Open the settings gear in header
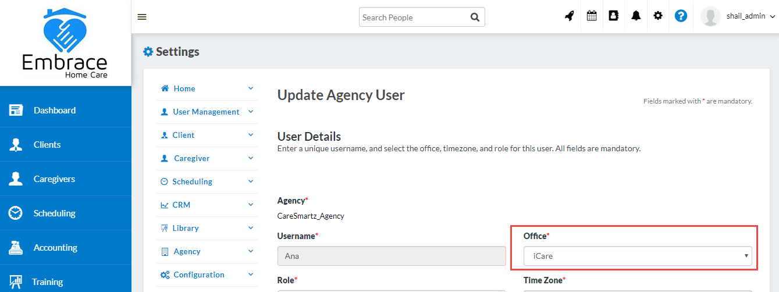The height and width of the screenshot is (292, 779). click(658, 16)
